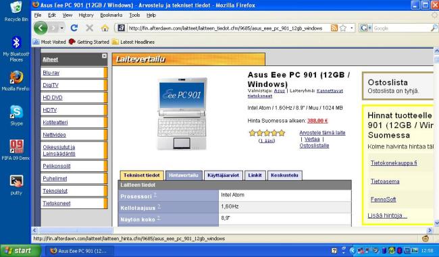Image resolution: width=439 pixels, height=257 pixels.
Task: Stop loading with the X icon
Action: (x=90, y=28)
